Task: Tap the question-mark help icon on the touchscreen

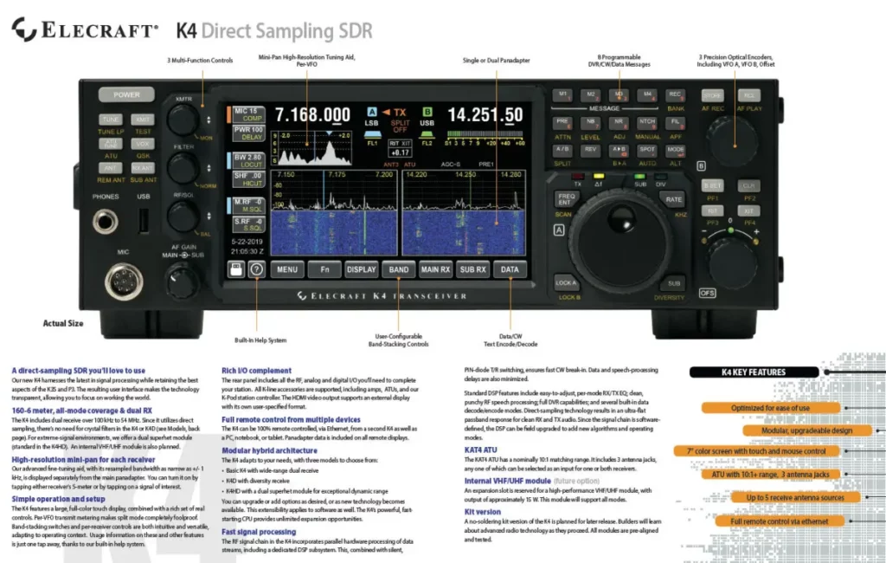Action: click(256, 269)
